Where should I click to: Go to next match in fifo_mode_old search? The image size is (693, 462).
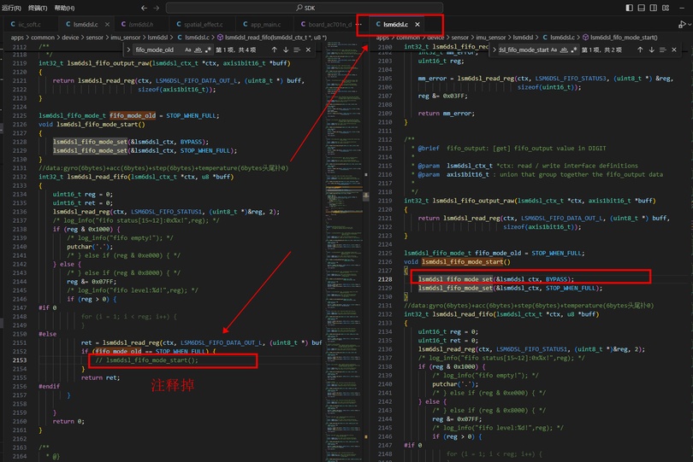[286, 50]
